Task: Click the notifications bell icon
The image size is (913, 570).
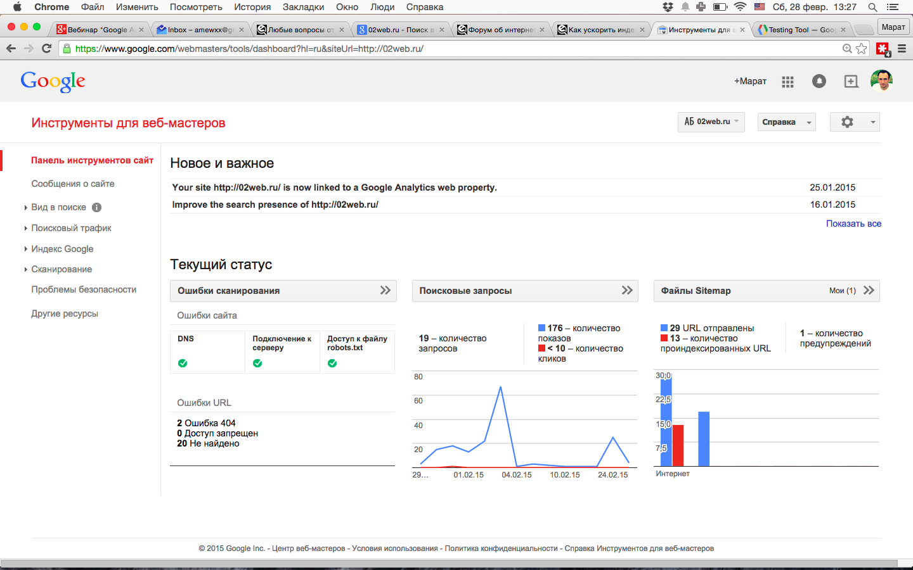Action: (x=819, y=81)
